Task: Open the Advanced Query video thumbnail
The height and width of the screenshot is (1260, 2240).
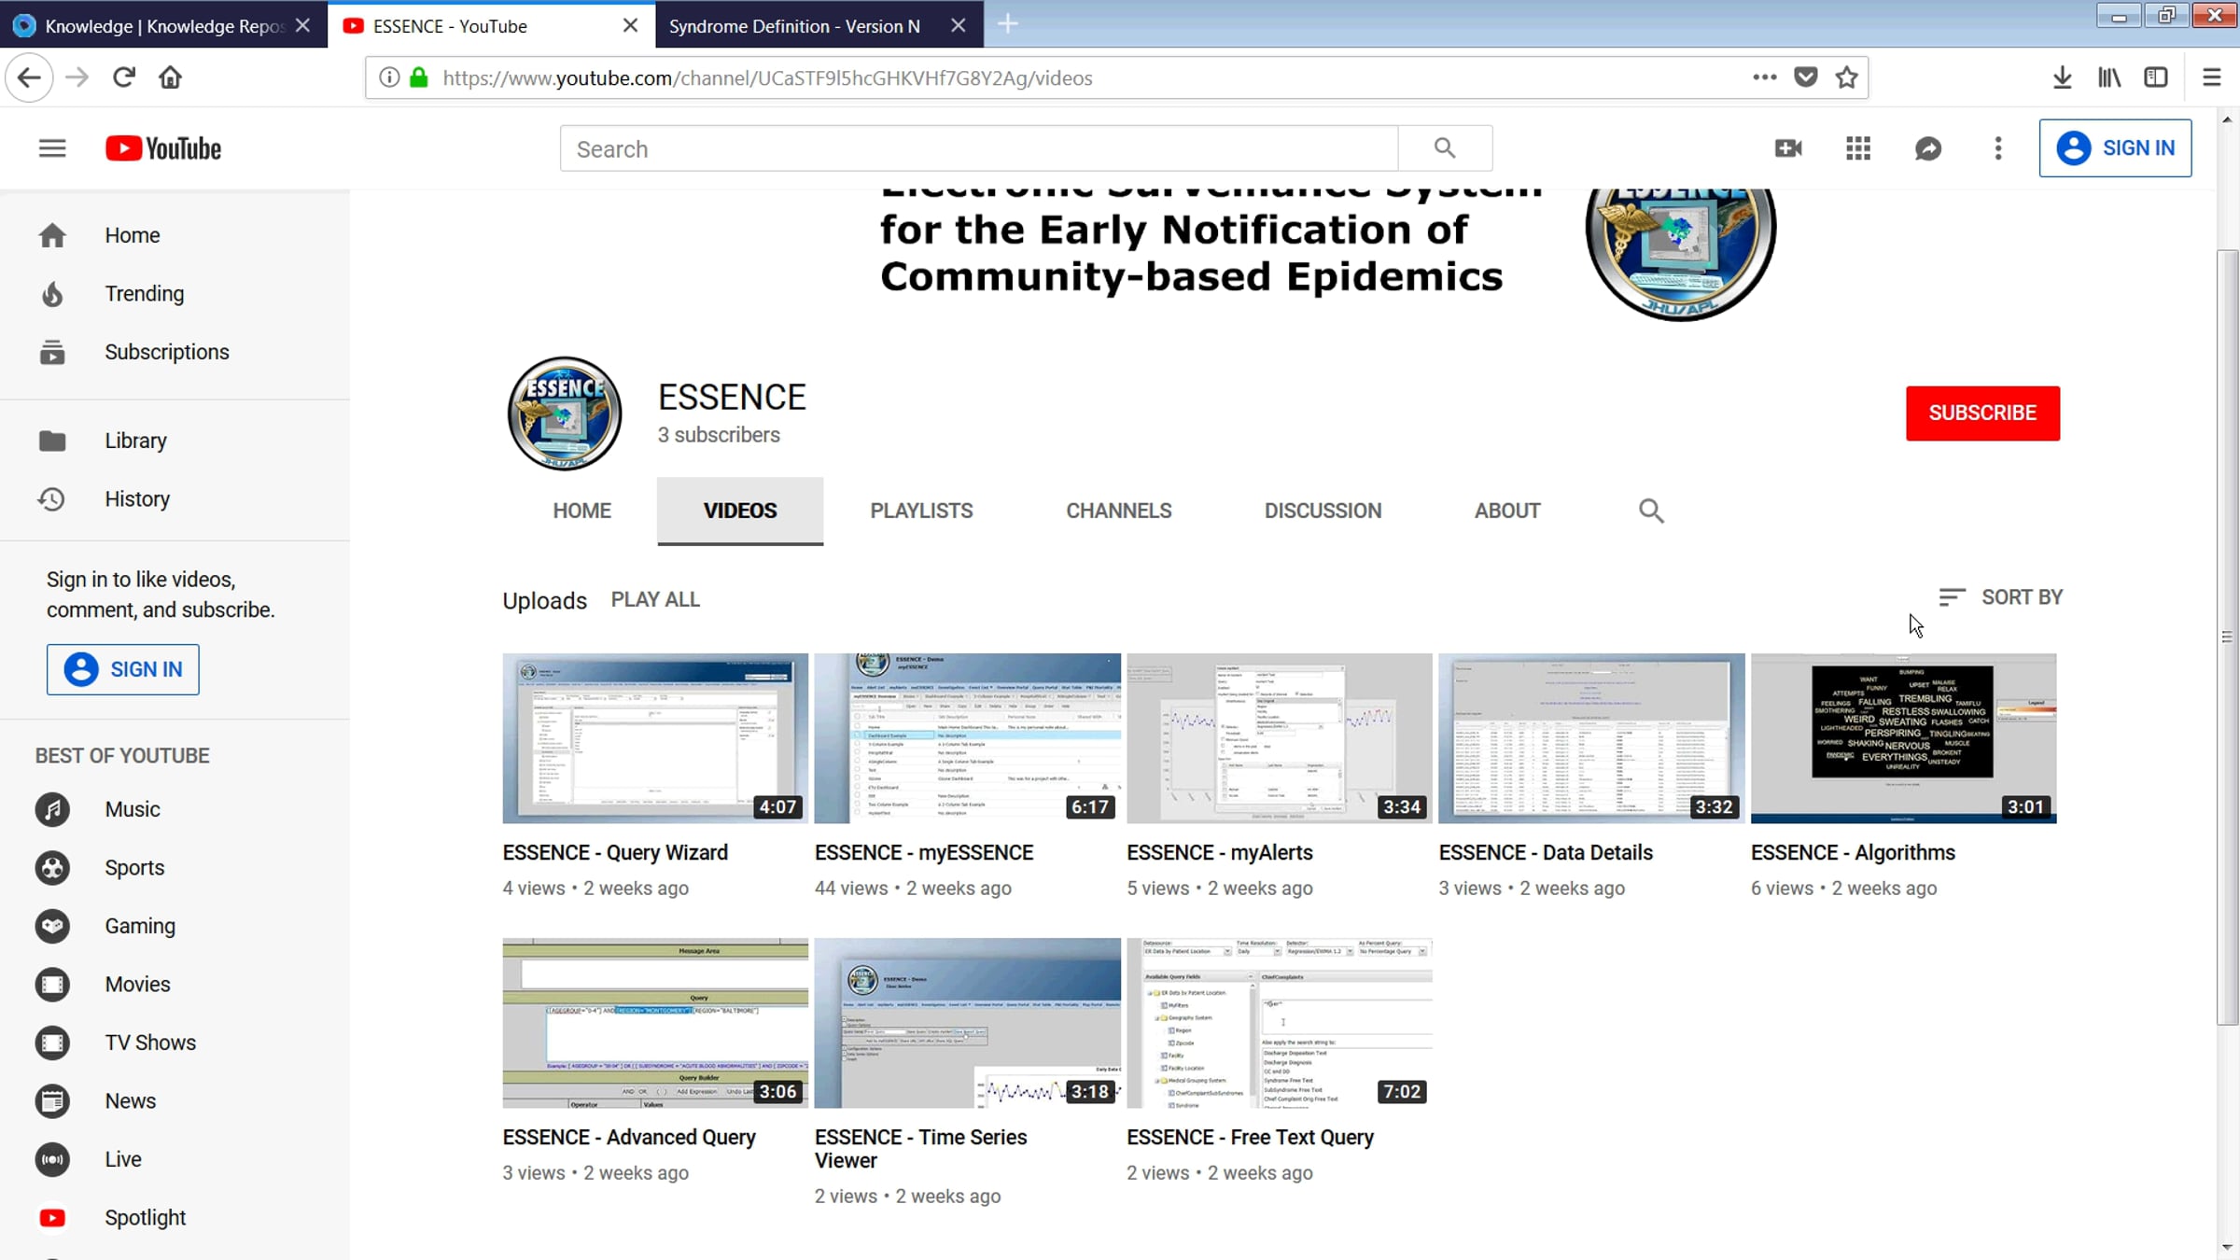Action: click(x=655, y=1023)
